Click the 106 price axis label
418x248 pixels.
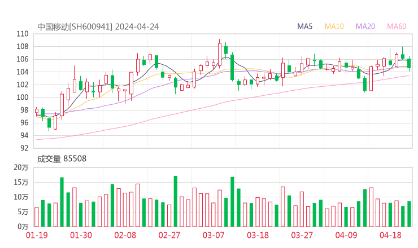coord(23,59)
